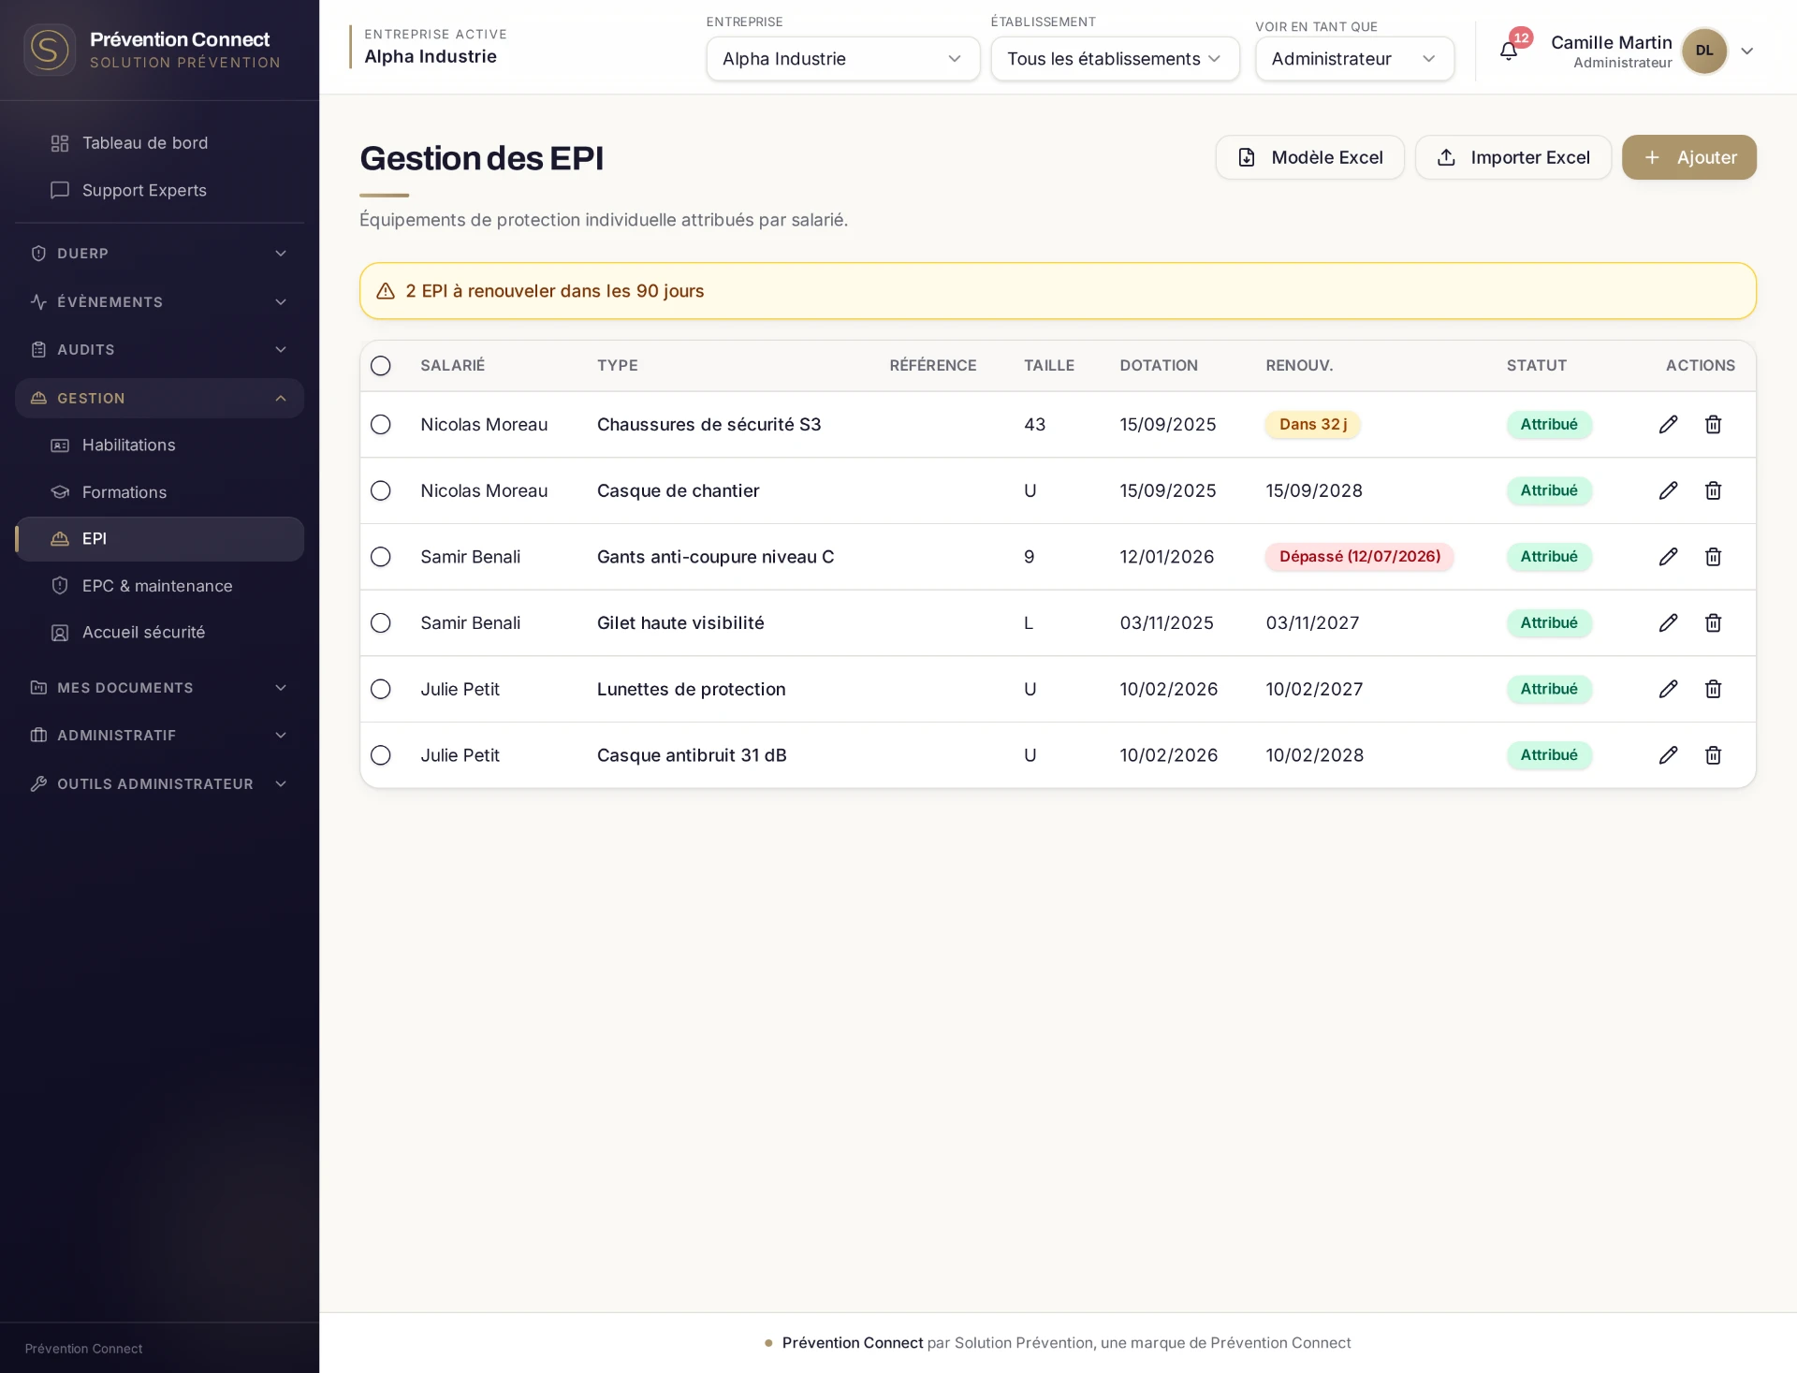Viewport: 1797px width, 1373px height.
Task: Edit the Gants anti-coupure niveau C row
Action: (1668, 557)
